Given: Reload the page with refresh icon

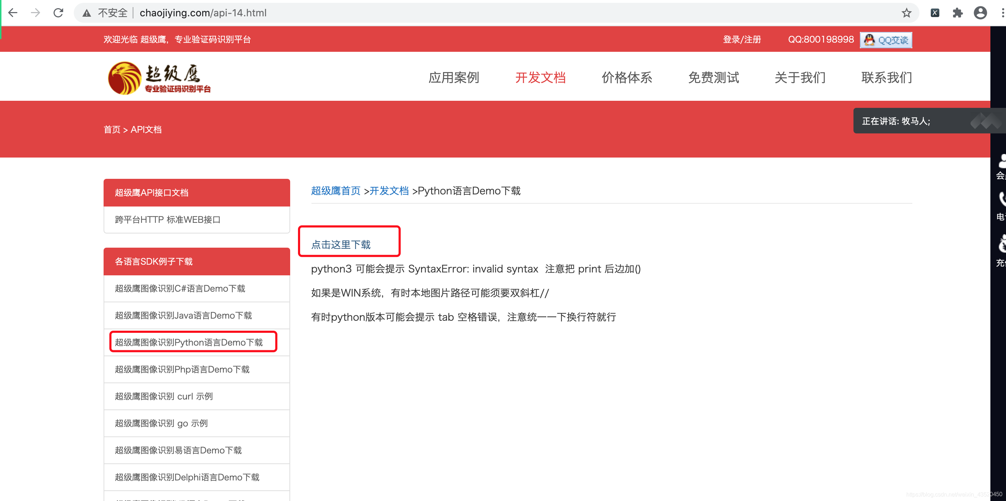Looking at the screenshot, I should click(59, 13).
